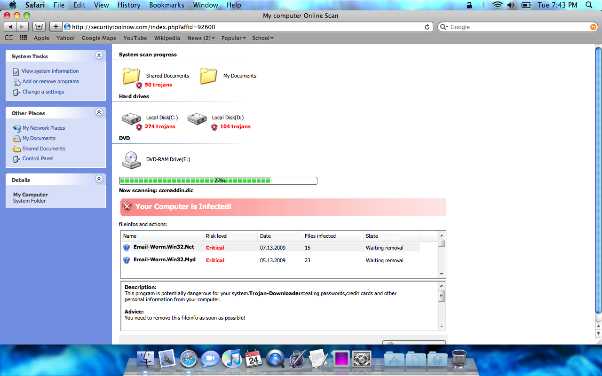602x376 pixels.
Task: Expand the Popular bookmarks dropdown
Action: point(234,38)
